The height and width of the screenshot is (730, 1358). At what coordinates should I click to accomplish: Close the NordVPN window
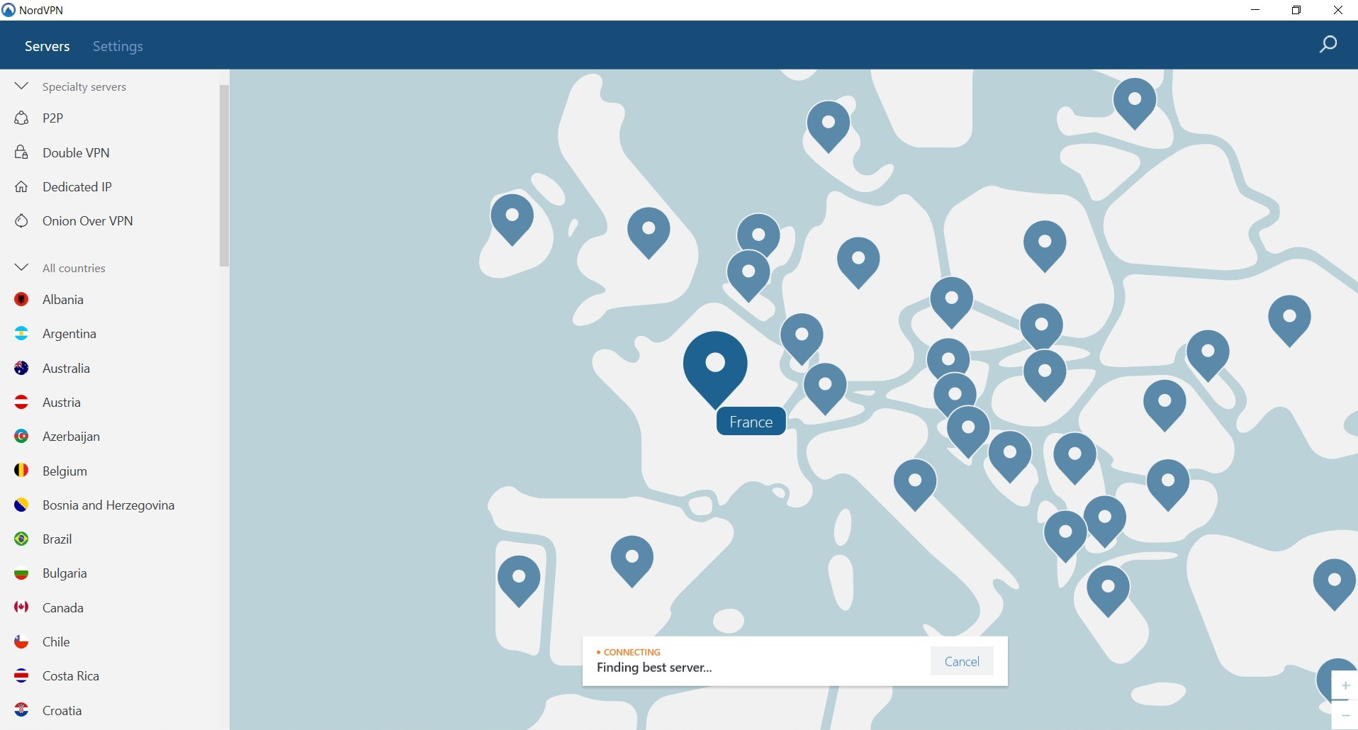tap(1337, 10)
